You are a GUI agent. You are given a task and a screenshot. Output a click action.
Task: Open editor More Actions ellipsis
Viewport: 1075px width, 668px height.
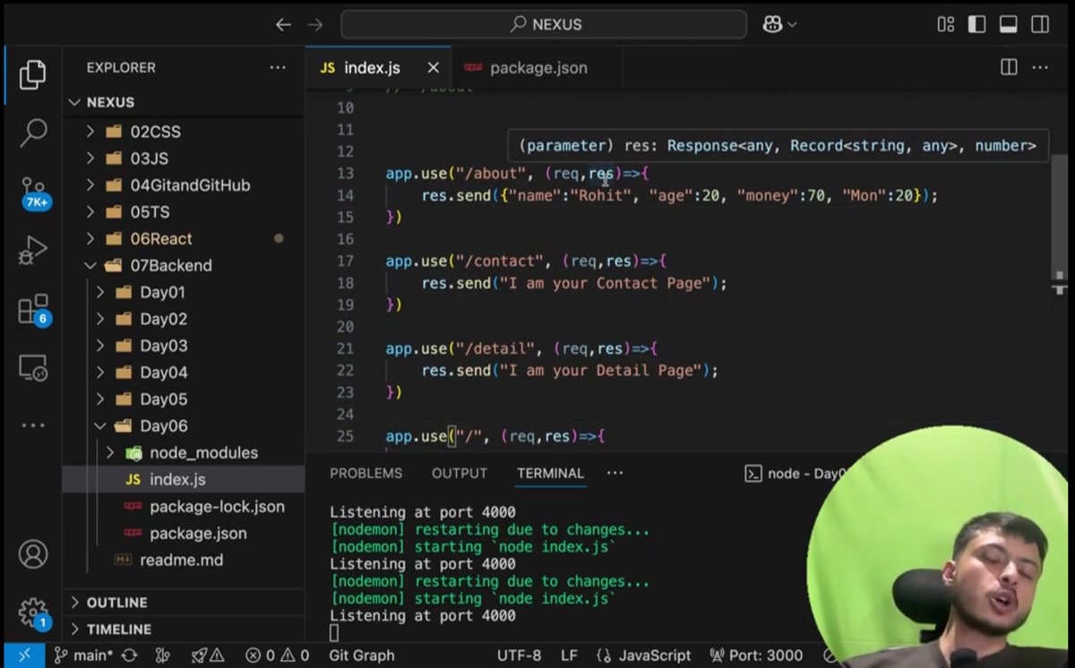1039,67
